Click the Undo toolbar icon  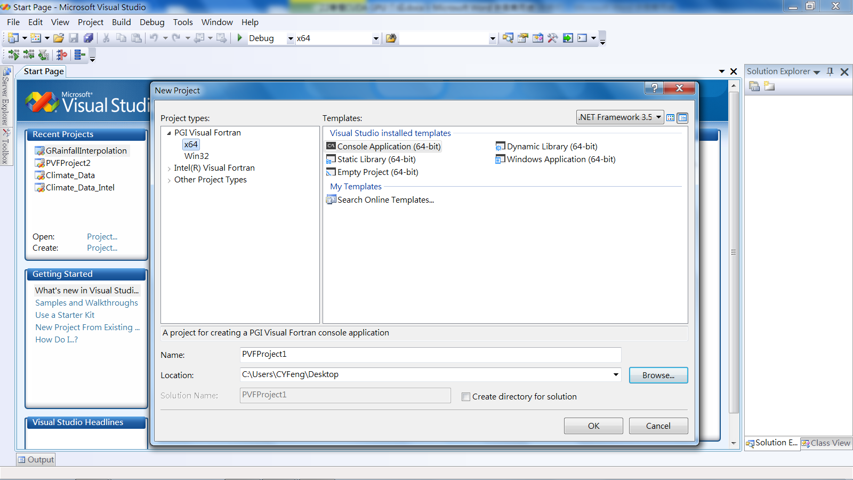pyautogui.click(x=154, y=38)
